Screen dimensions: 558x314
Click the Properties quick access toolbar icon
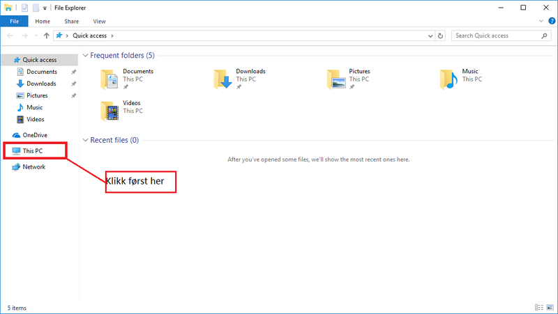click(x=24, y=8)
